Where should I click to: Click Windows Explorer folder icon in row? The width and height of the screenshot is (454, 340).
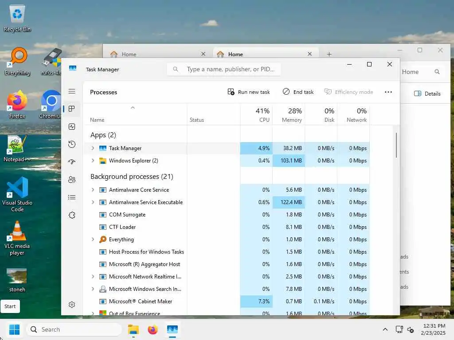(x=103, y=160)
